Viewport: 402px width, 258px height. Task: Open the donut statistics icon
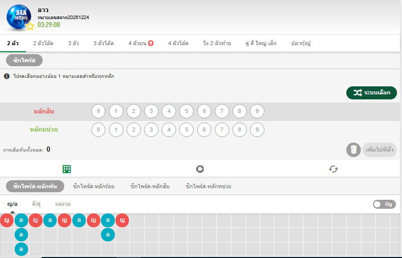coord(200,169)
